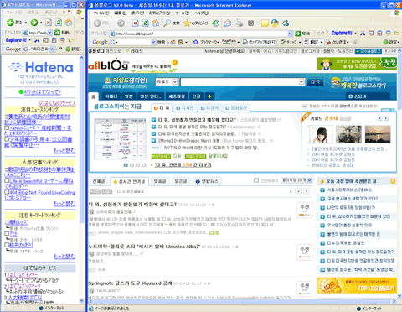402x312 pixels.
Task: Tick the small checkbox below the 전체글 tab
Action: coord(119,191)
